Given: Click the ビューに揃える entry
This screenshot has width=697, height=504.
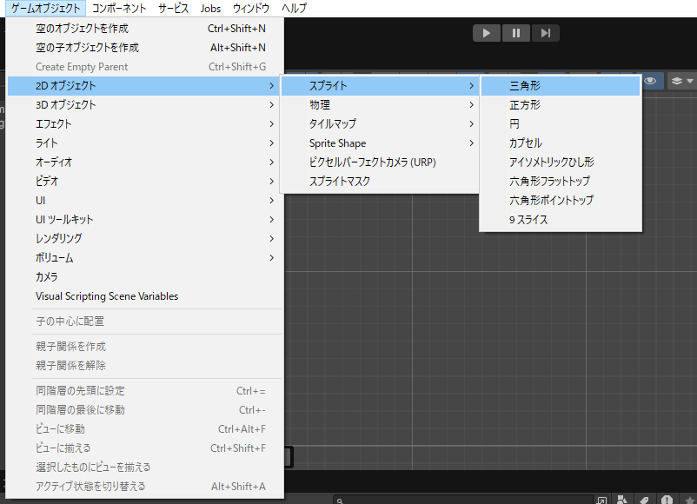Looking at the screenshot, I should pyautogui.click(x=144, y=448).
